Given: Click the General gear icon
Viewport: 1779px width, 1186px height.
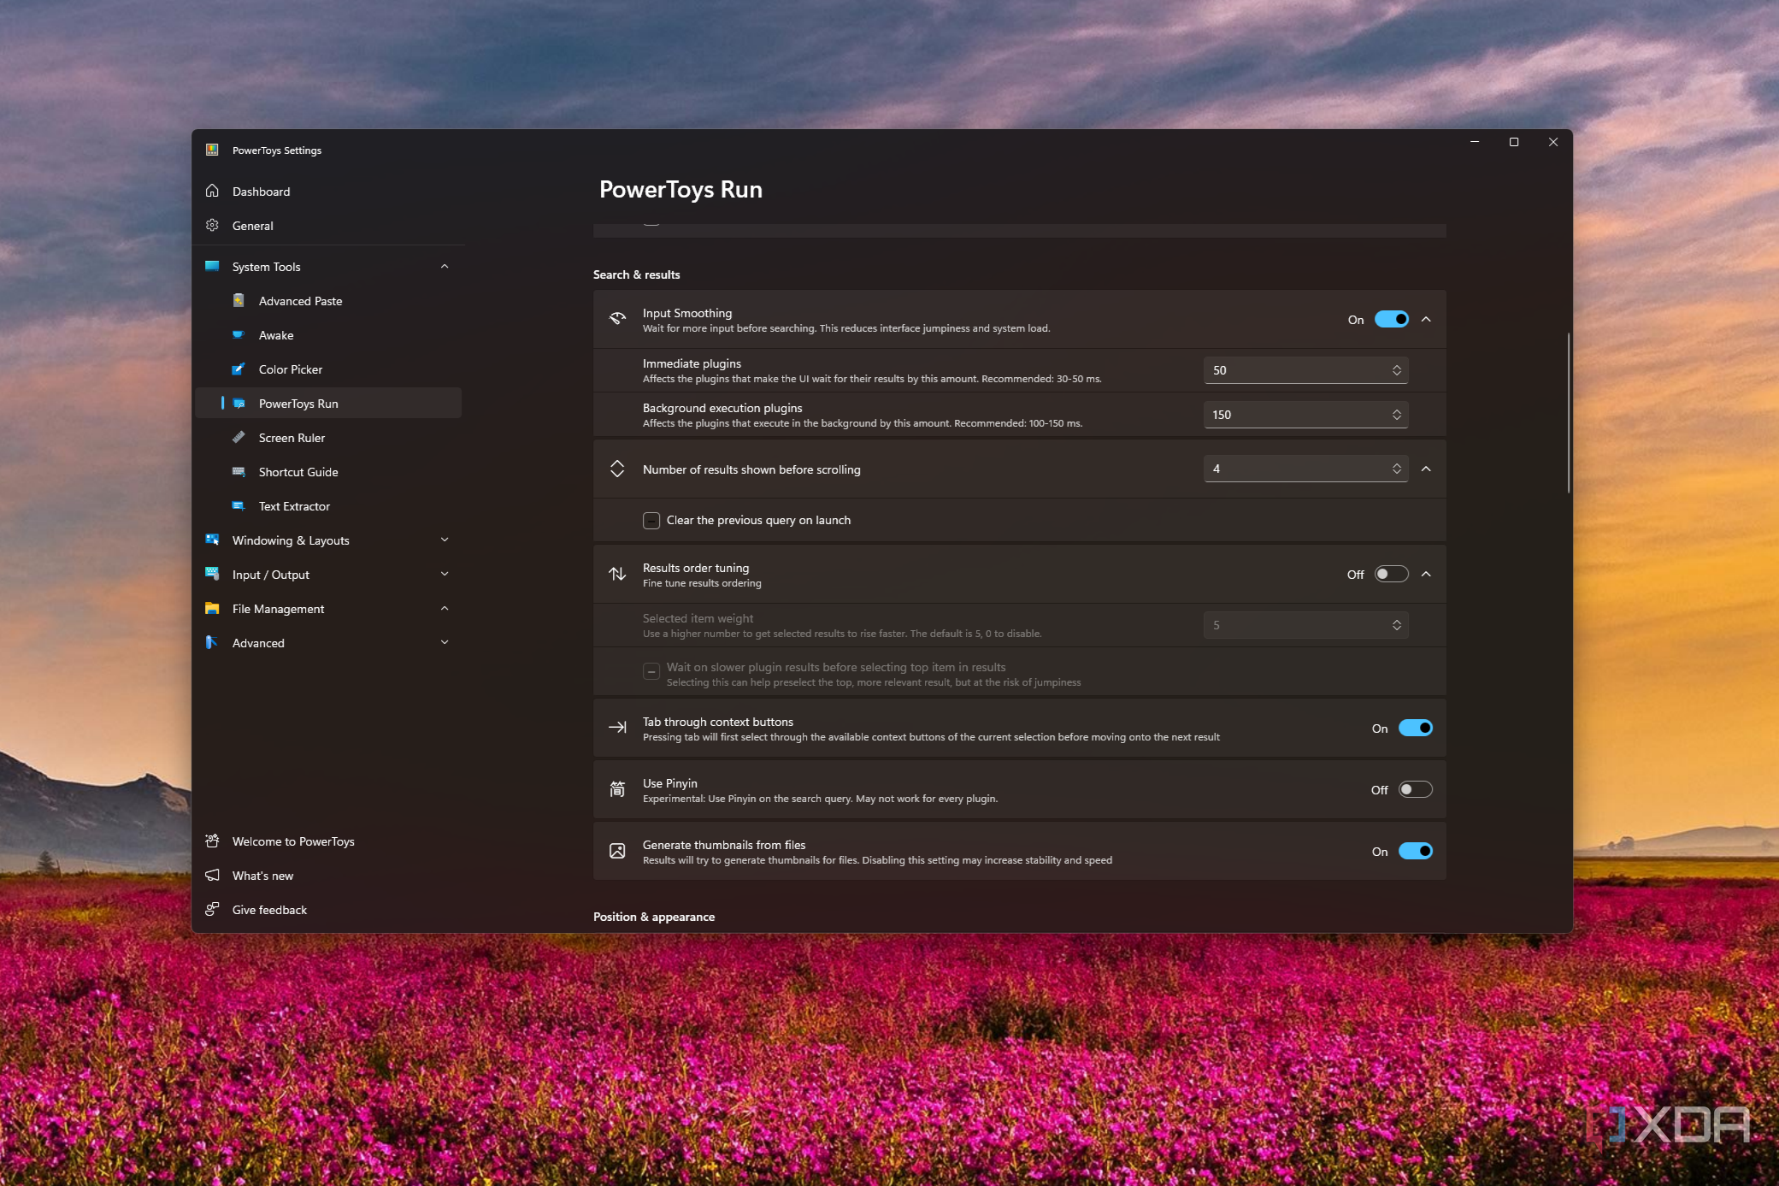Looking at the screenshot, I should click(x=212, y=225).
